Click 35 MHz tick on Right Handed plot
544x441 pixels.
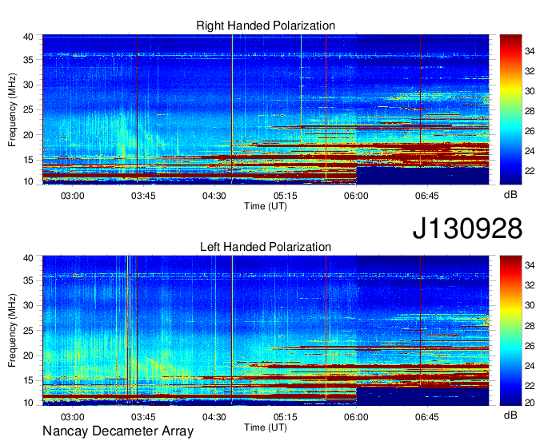29,60
